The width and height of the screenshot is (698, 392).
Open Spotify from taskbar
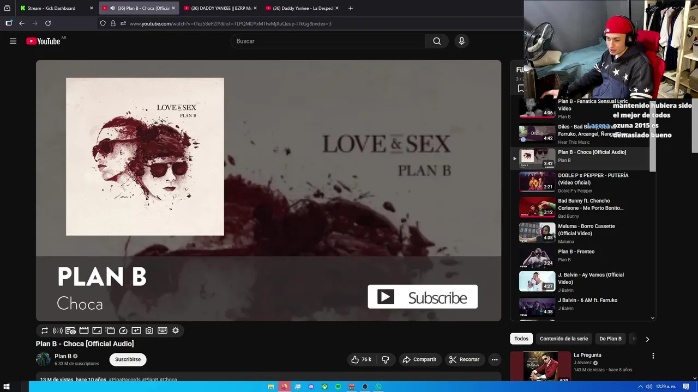click(338, 387)
